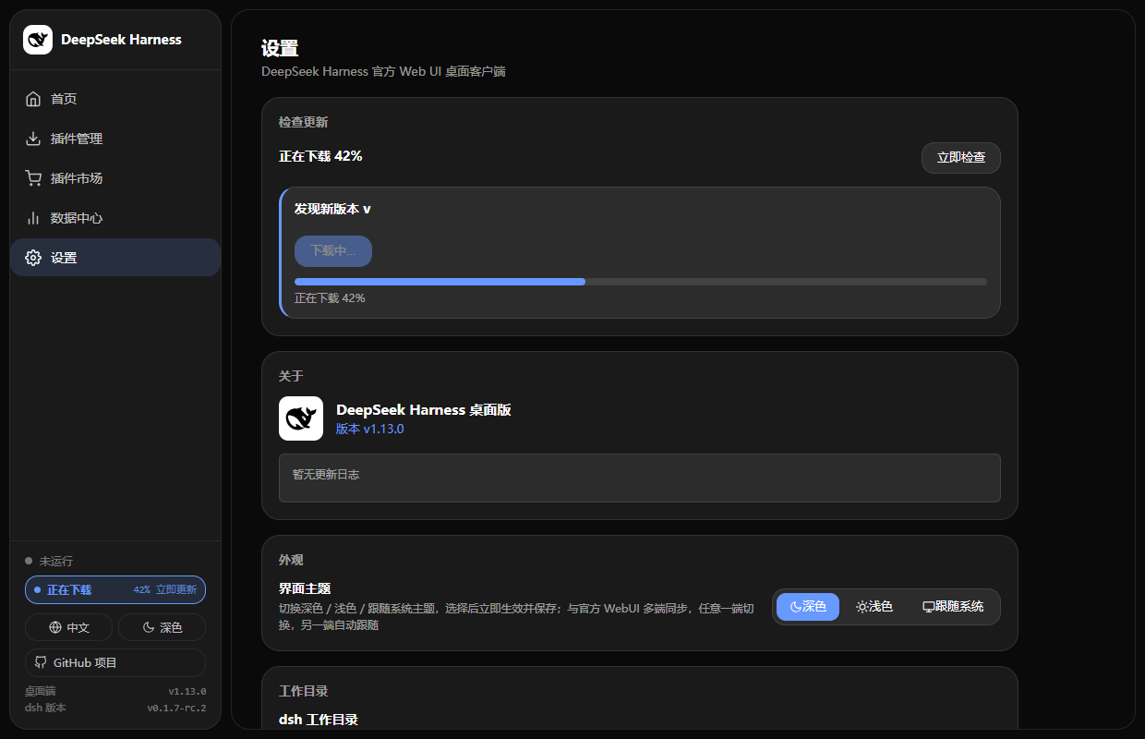Click the 正在下载 42% label under progress bar
Viewport: 1145px width, 739px height.
point(330,298)
